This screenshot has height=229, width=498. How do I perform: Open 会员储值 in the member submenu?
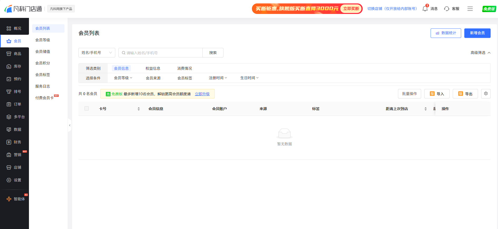(x=43, y=52)
